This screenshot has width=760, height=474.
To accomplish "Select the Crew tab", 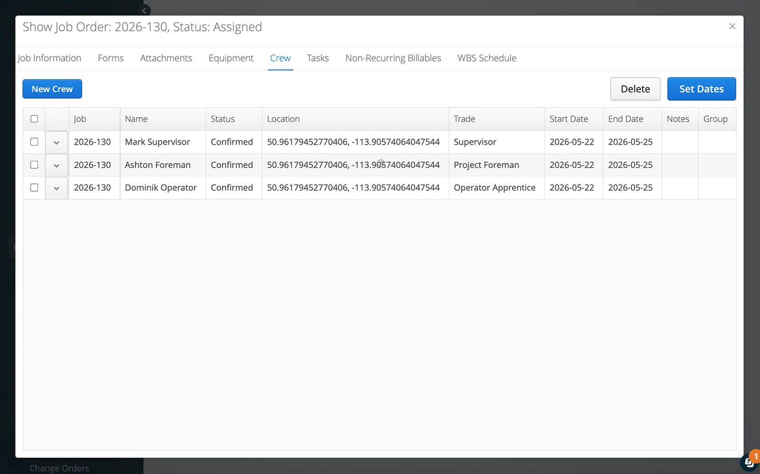I will click(280, 58).
